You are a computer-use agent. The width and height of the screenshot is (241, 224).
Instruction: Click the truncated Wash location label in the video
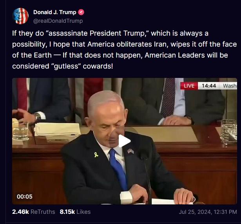230,86
